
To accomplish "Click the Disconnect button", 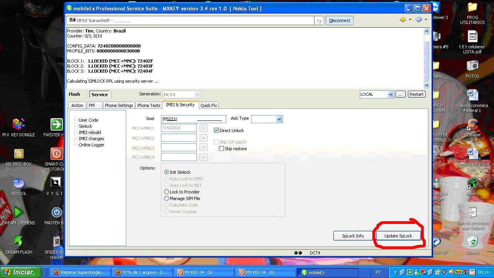I will (x=340, y=20).
